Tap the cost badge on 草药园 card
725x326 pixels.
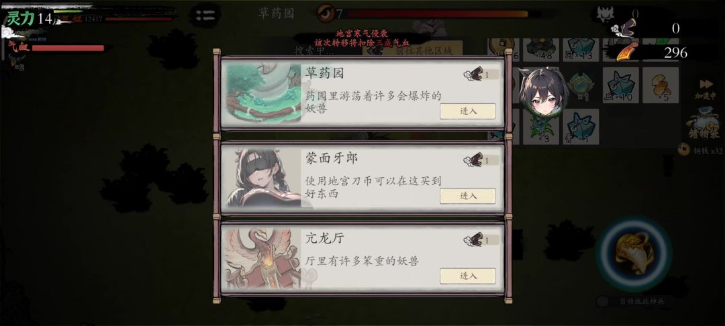[481, 74]
